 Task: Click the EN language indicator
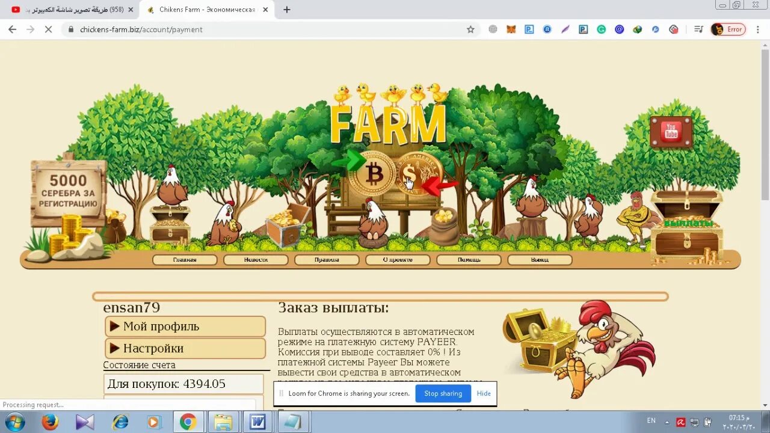click(x=651, y=421)
